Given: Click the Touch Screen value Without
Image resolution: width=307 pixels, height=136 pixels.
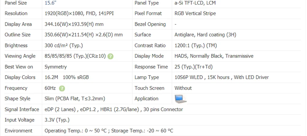Looking at the screenshot, I should click(183, 88).
